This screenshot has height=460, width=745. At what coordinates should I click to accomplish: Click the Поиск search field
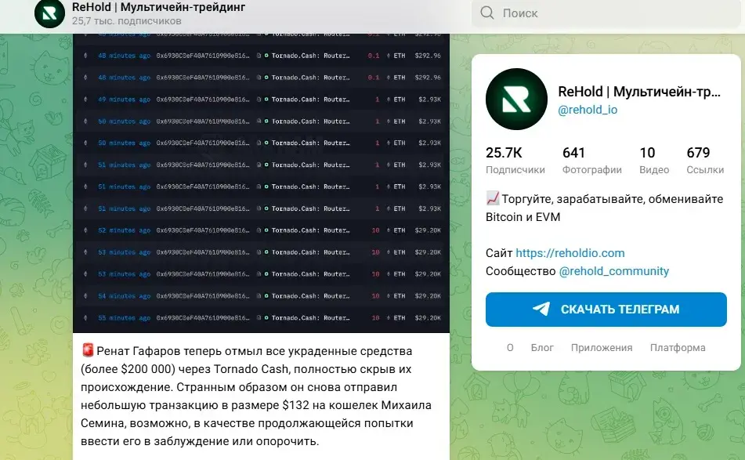606,13
